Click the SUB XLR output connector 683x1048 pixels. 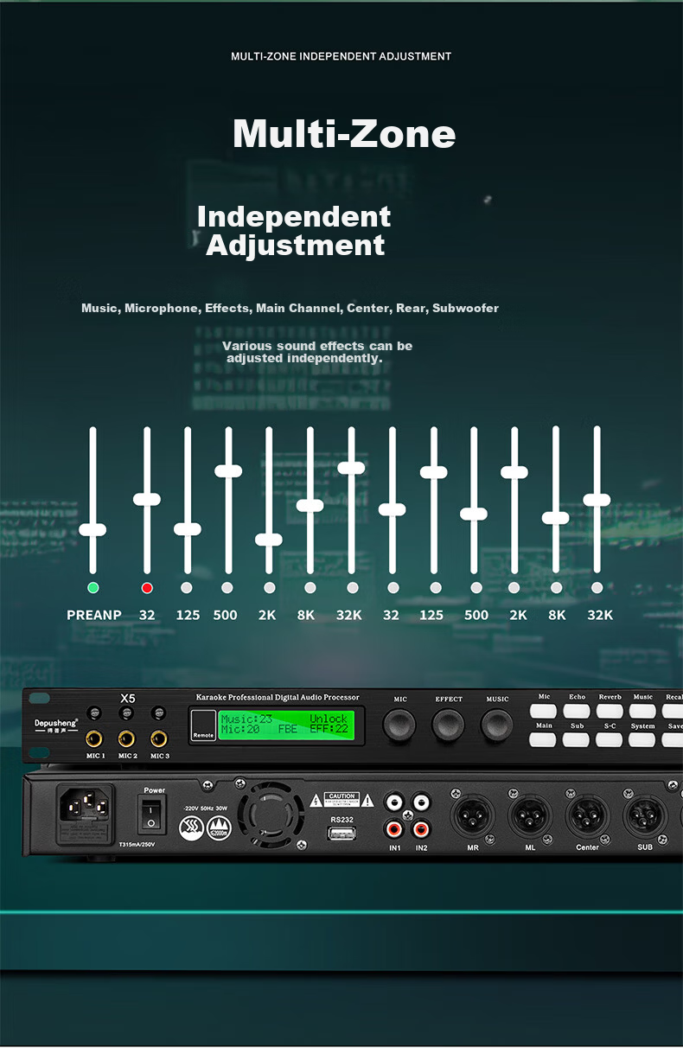point(645,815)
